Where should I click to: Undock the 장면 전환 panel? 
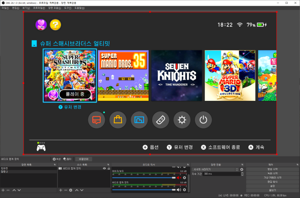[242, 165]
